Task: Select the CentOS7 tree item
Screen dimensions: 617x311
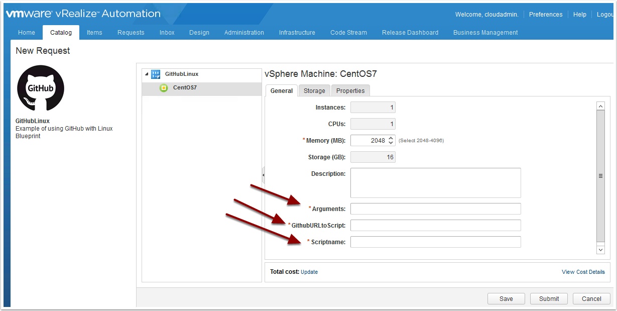Action: tap(202, 88)
